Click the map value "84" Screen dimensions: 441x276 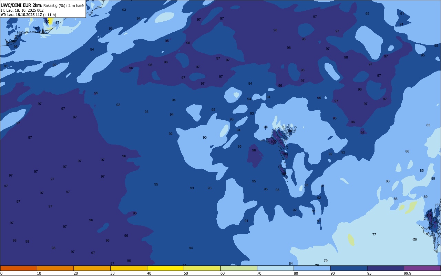pos(291,264)
